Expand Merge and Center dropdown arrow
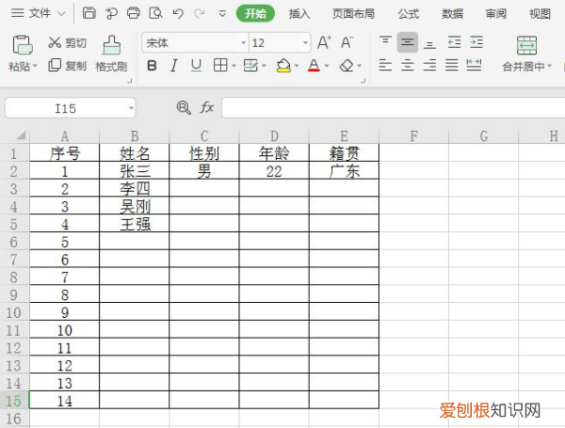 (x=550, y=66)
